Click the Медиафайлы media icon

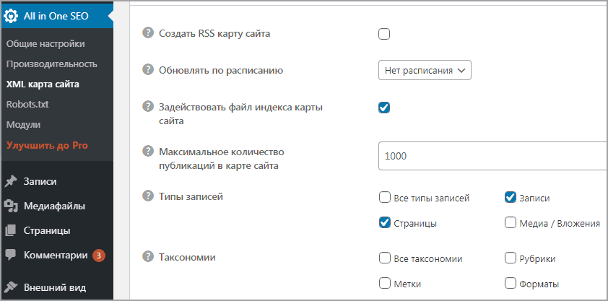[x=11, y=206]
